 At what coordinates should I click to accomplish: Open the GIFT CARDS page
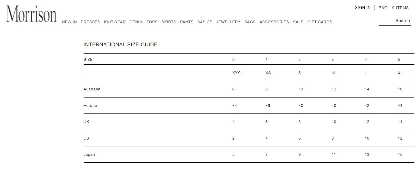[320, 22]
